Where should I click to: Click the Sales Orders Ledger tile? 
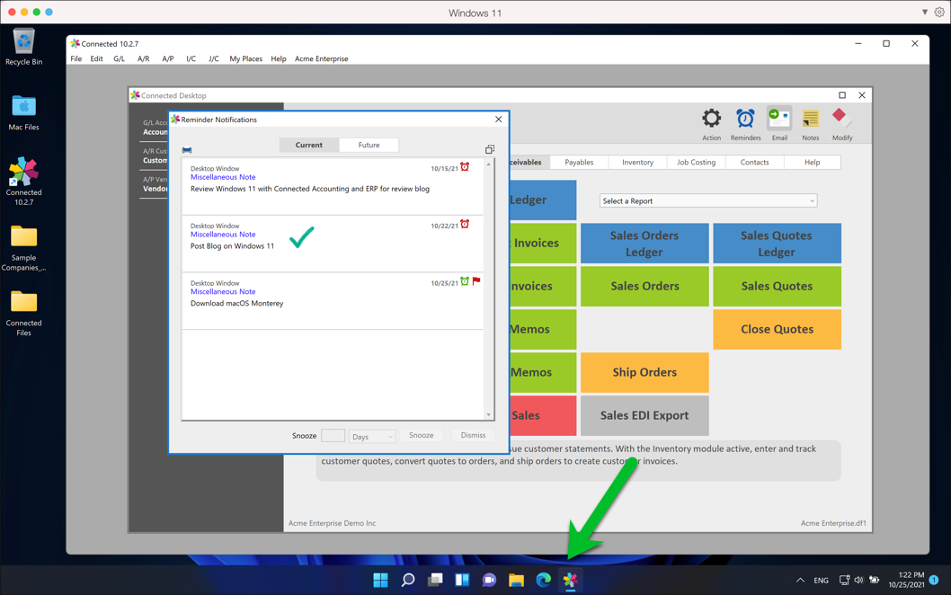pyautogui.click(x=644, y=244)
